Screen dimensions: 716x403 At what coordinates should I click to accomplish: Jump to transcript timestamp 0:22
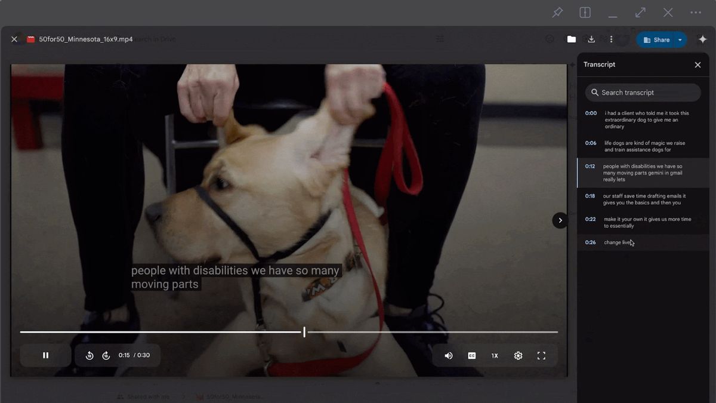coord(590,219)
